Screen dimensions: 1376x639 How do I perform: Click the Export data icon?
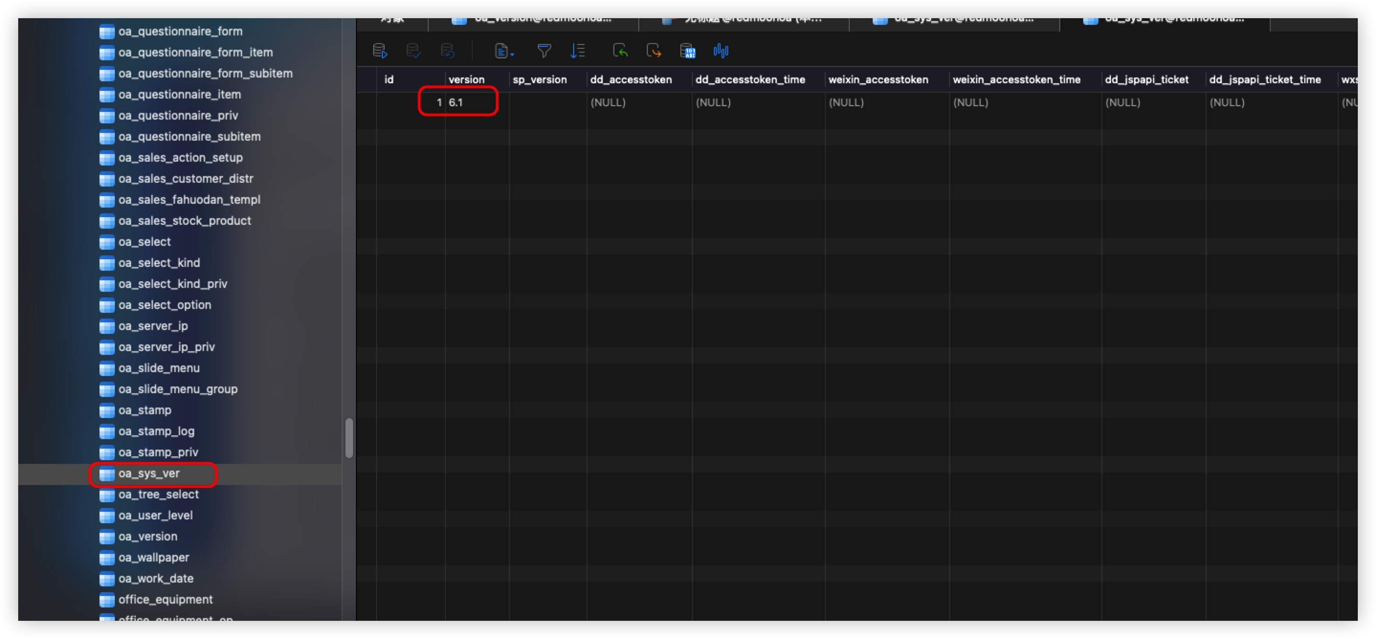click(653, 51)
